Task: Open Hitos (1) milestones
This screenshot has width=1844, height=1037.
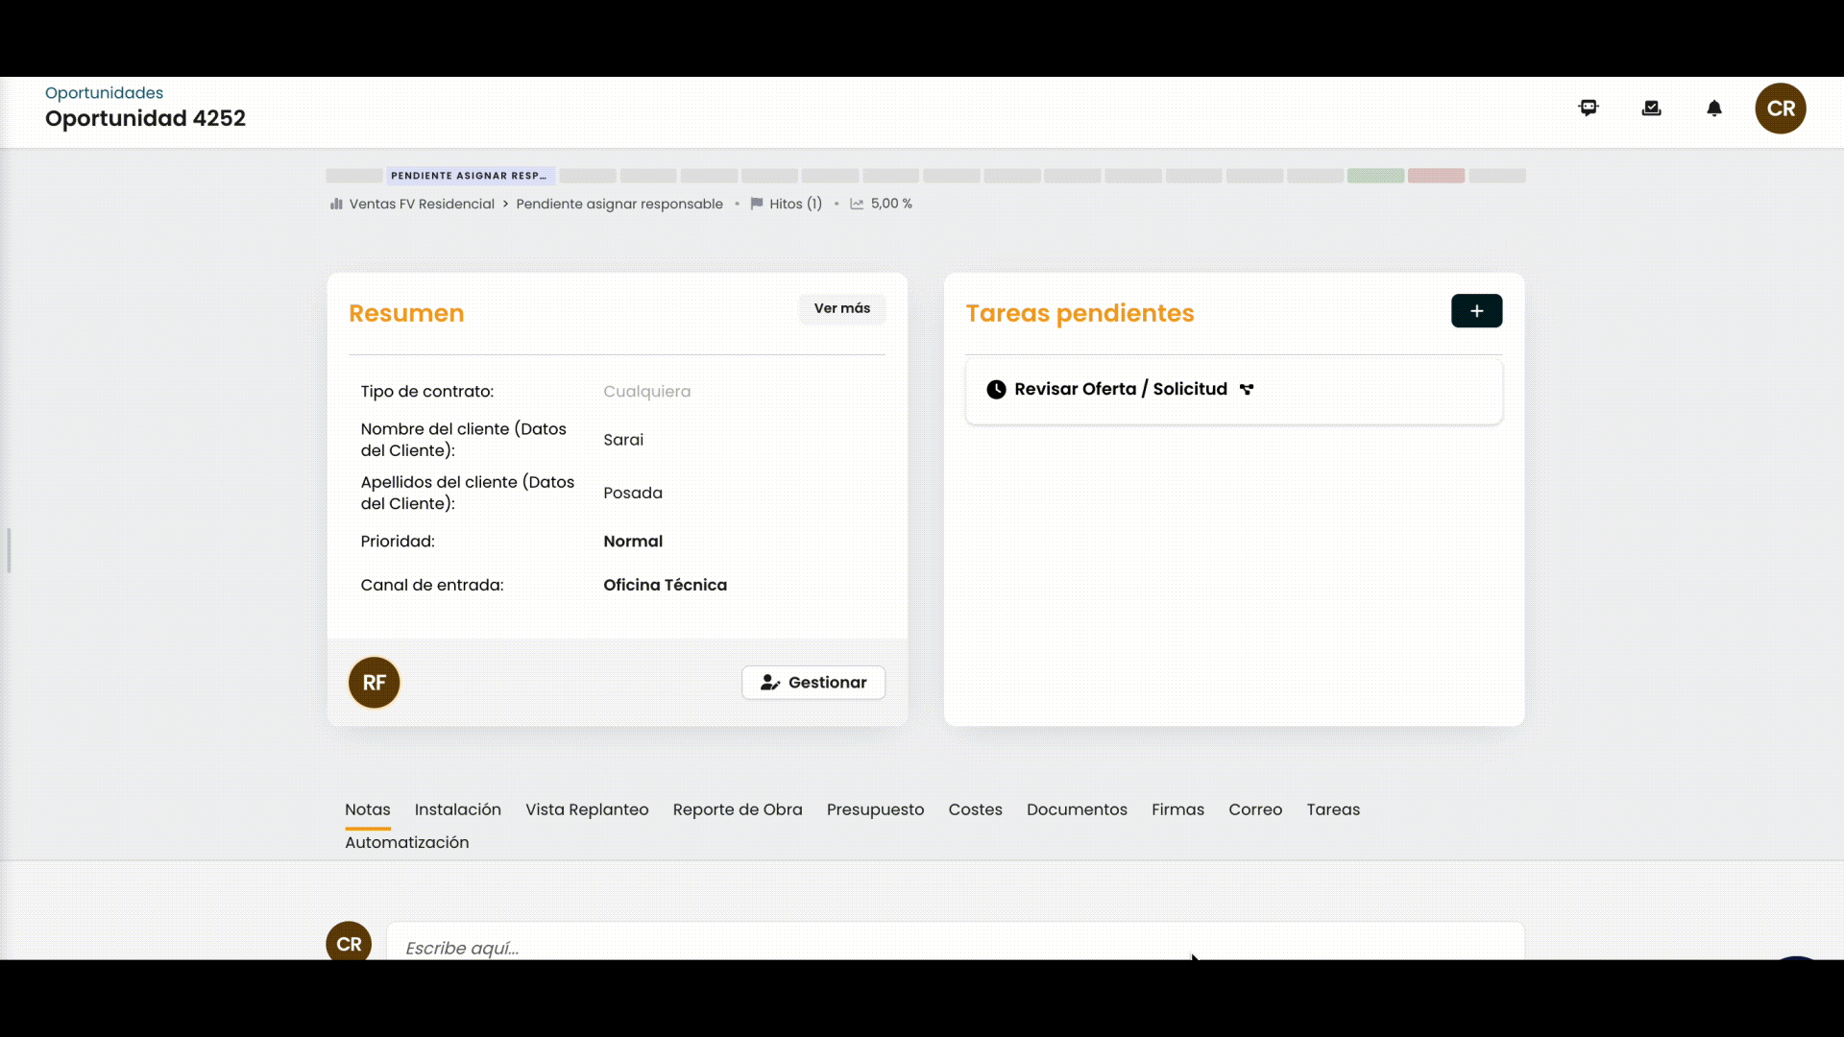Action: 786,204
